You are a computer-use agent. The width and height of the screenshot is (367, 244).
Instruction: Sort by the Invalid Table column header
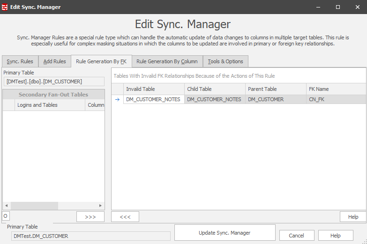click(x=154, y=89)
